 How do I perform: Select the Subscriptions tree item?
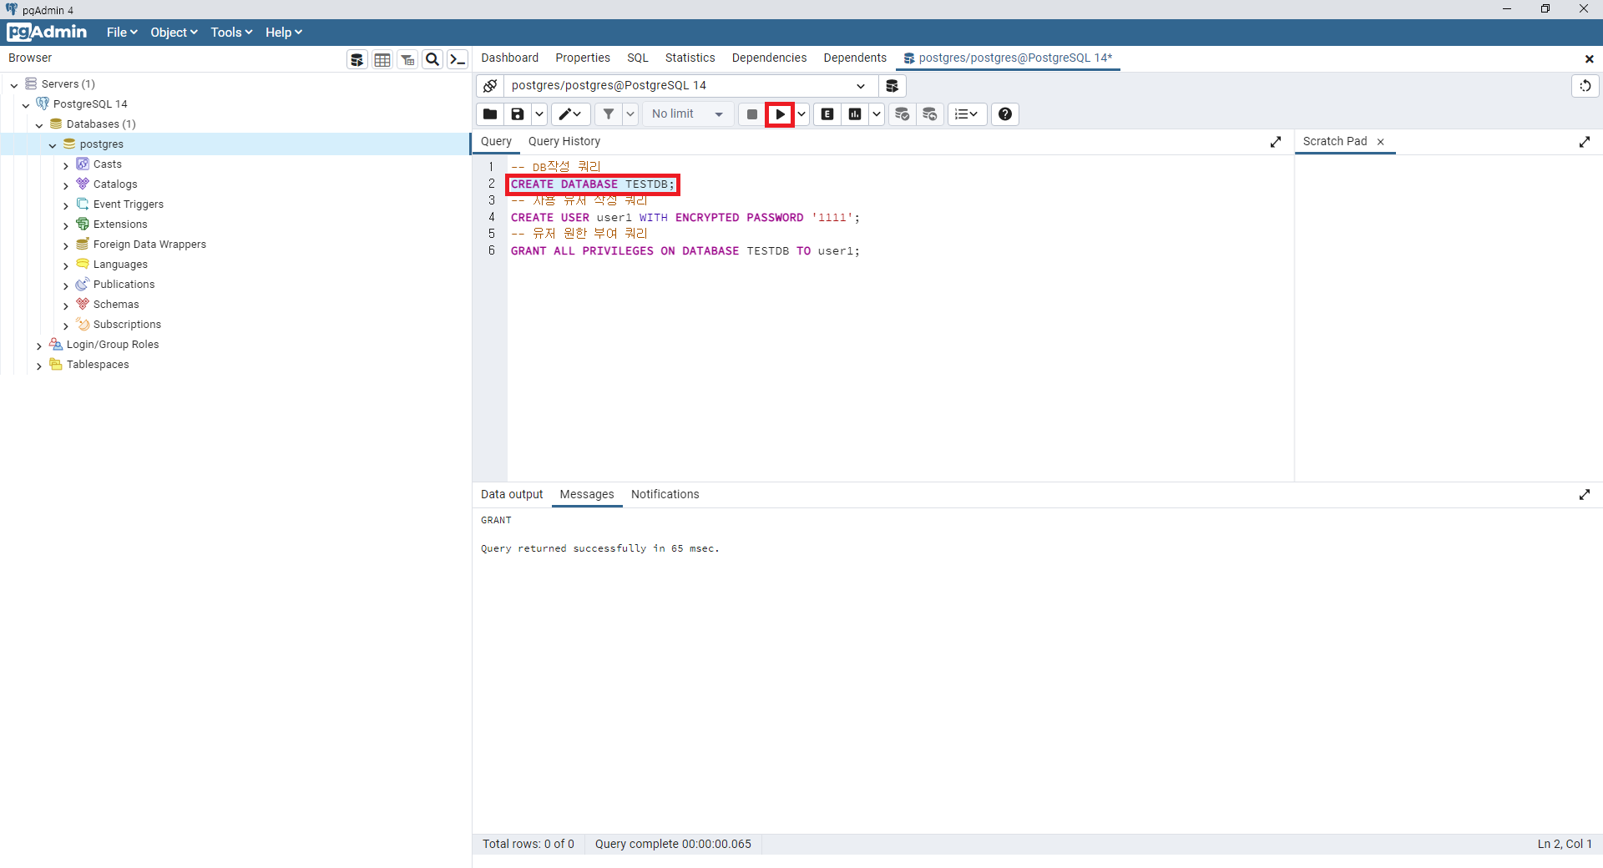click(x=127, y=325)
